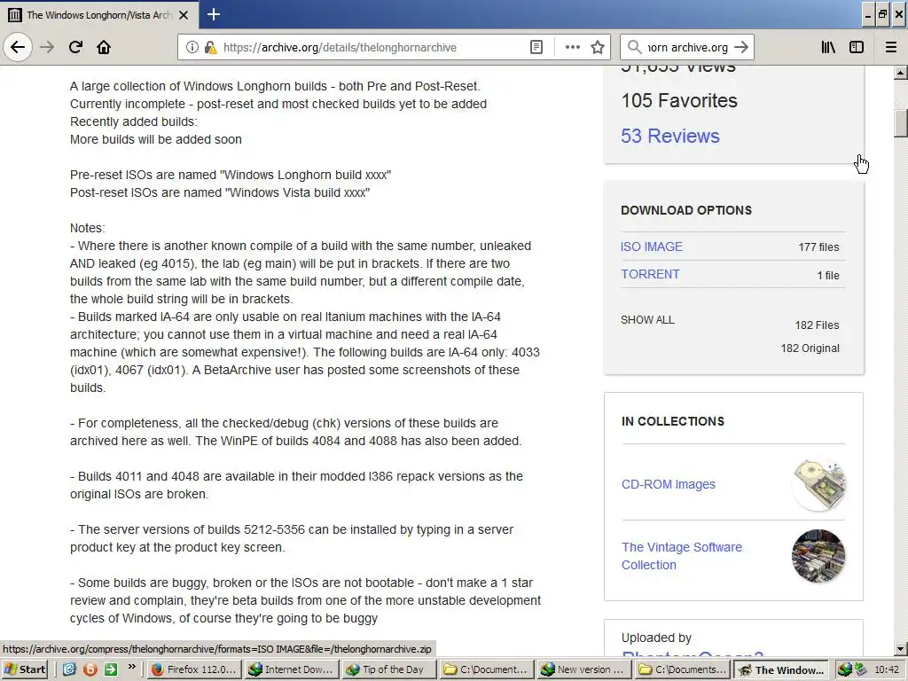Screen dimensions: 908x681
Task: Click the scrollbar up arrow
Action: click(901, 73)
